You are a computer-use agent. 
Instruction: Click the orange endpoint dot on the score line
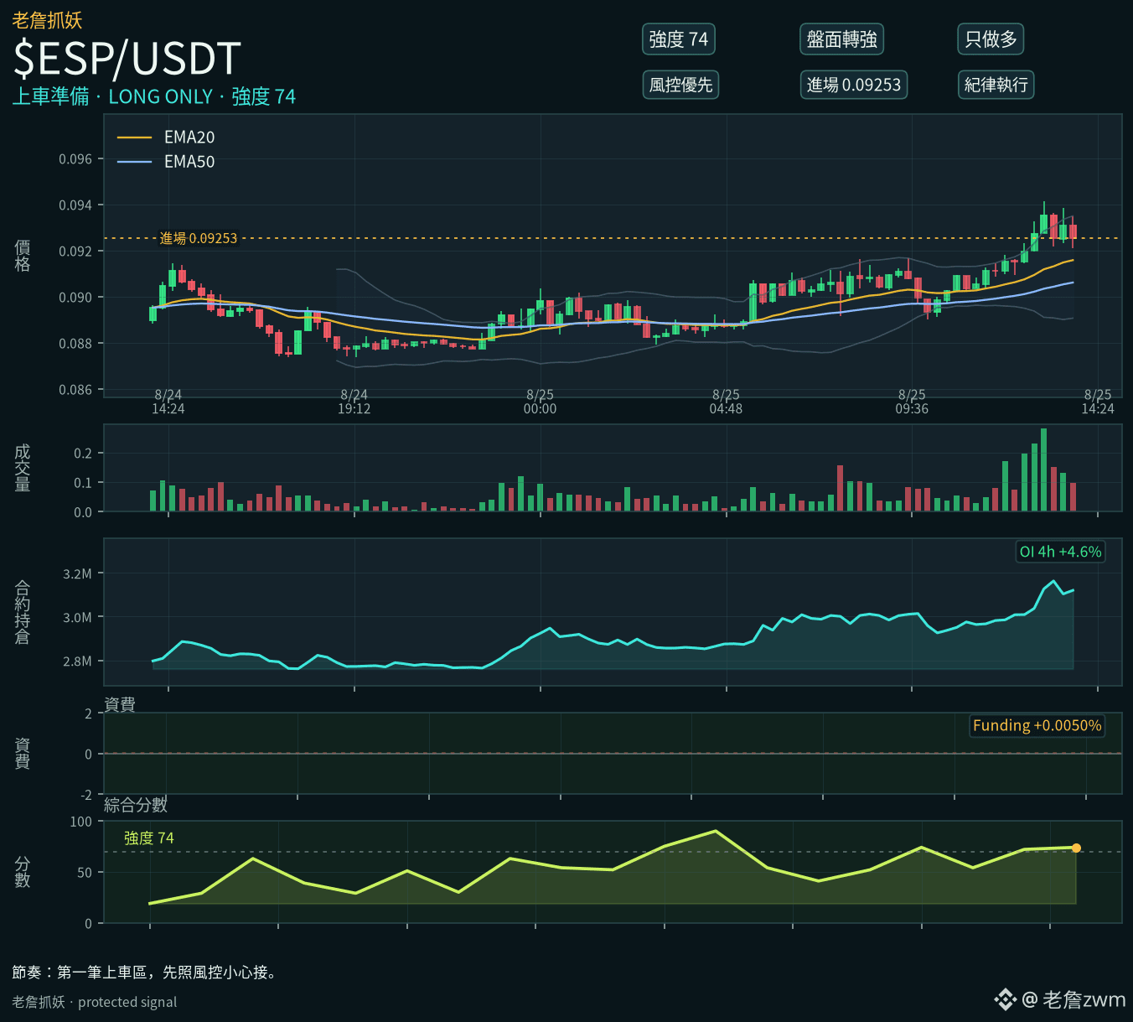[1076, 848]
